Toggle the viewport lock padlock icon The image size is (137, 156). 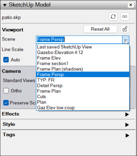click(x=125, y=29)
